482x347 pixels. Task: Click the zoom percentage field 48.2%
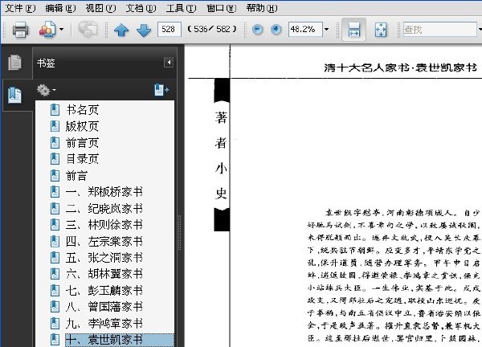click(305, 30)
